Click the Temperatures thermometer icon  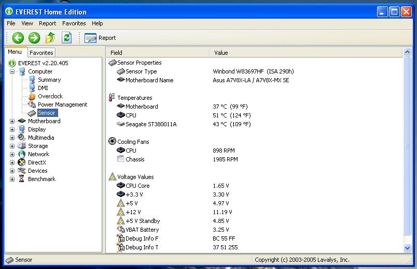pos(112,97)
